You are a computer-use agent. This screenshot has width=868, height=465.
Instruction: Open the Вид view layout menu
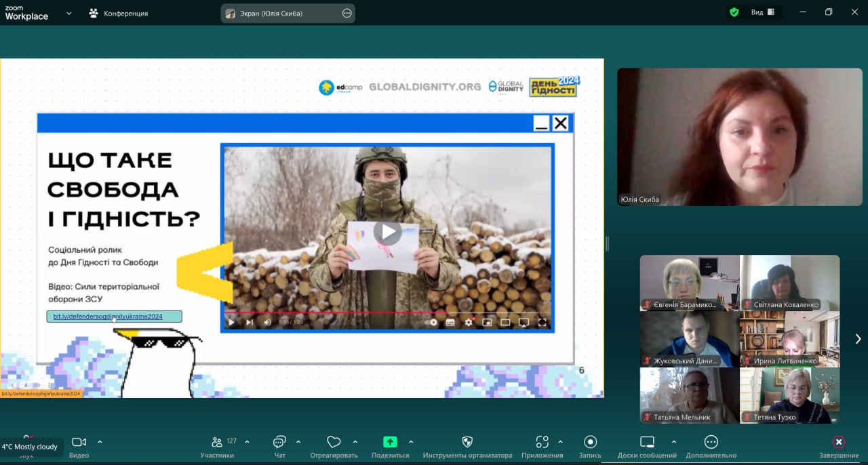tap(762, 12)
